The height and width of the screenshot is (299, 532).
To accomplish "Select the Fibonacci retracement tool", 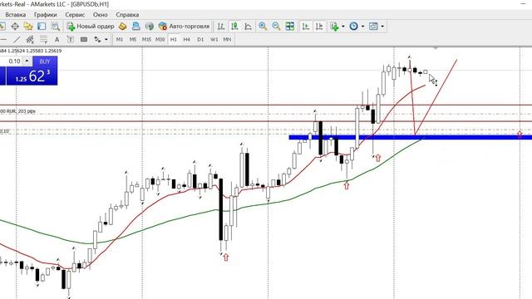I will [43, 40].
